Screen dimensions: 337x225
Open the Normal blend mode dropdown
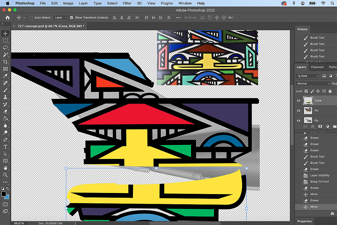(313, 84)
